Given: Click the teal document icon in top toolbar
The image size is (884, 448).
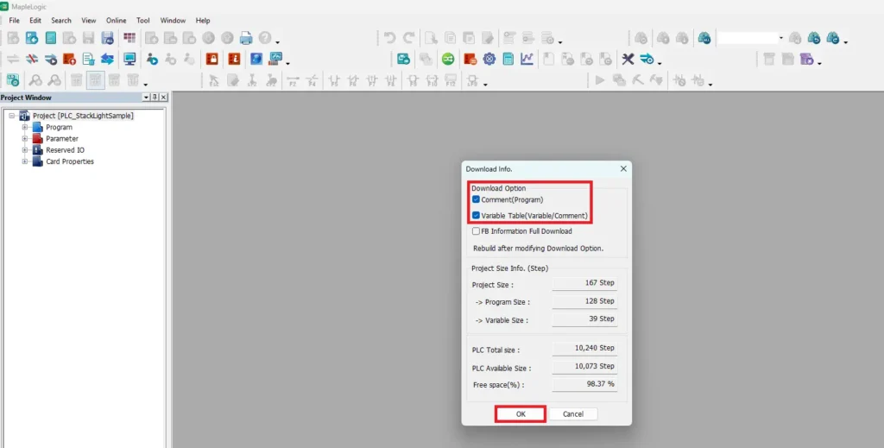Looking at the screenshot, I should click(x=51, y=38).
